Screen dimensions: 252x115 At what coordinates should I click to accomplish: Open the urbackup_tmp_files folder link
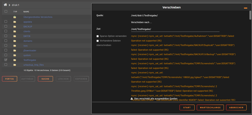pos(34,65)
